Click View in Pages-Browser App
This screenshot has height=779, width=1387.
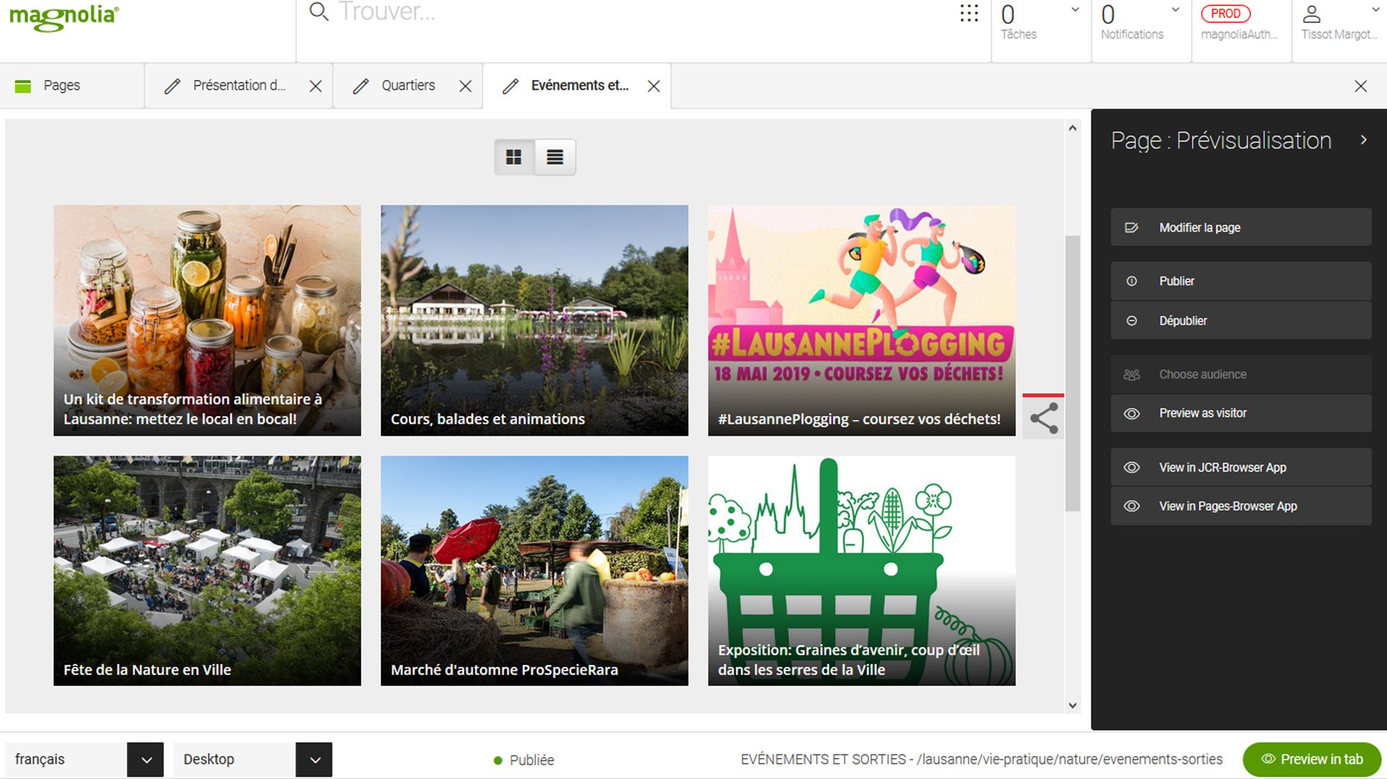pyautogui.click(x=1241, y=507)
